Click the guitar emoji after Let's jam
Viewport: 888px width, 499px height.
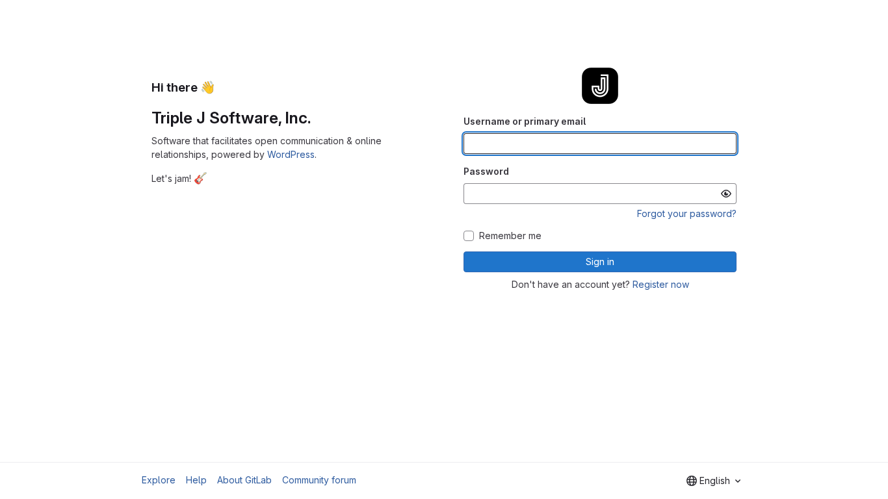[x=200, y=178]
